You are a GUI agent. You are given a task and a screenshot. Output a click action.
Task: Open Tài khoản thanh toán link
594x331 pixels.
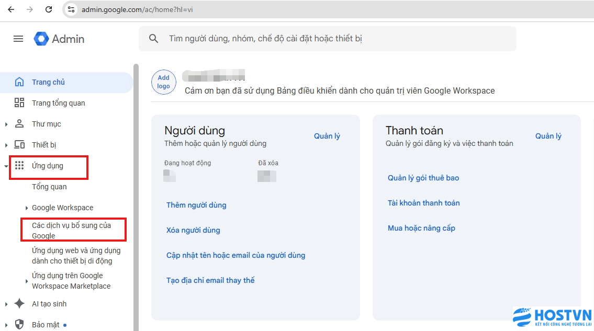click(x=423, y=202)
